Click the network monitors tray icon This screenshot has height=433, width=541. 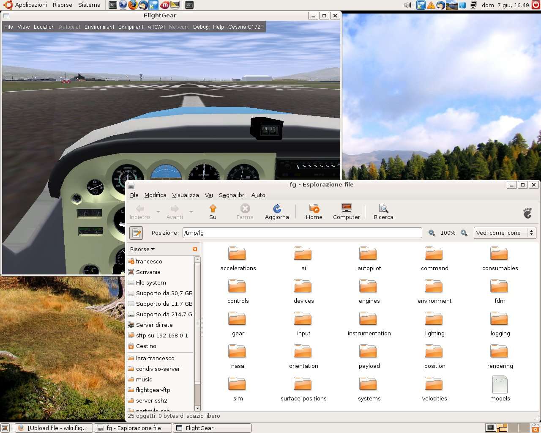[x=473, y=5]
